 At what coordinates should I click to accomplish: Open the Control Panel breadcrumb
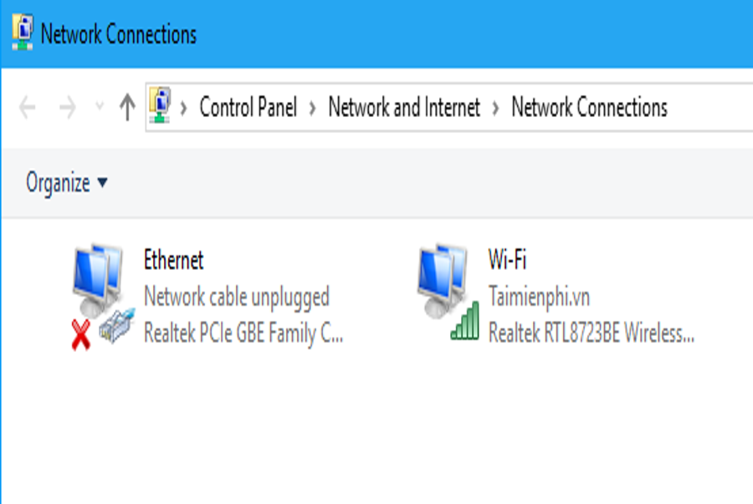248,107
